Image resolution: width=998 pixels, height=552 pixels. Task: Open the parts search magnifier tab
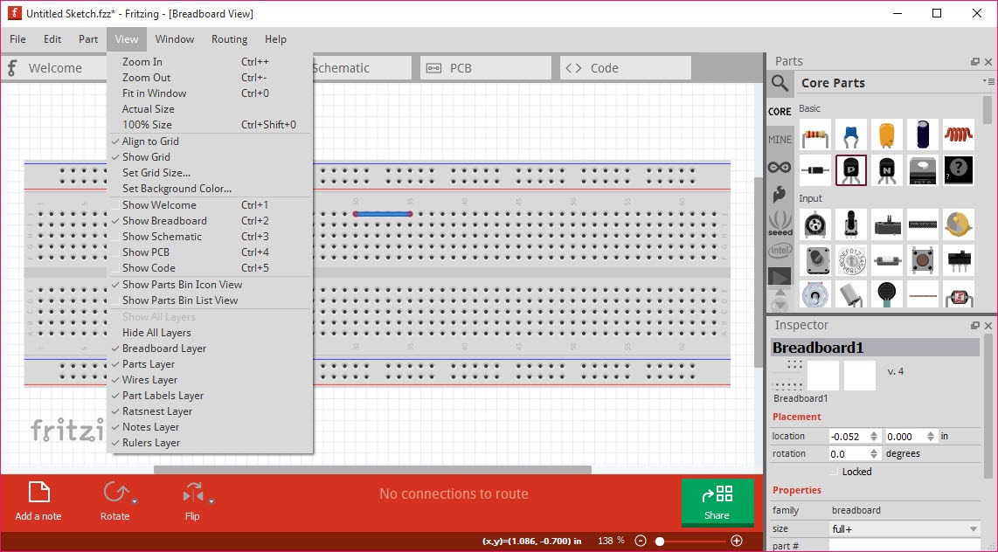(x=780, y=83)
